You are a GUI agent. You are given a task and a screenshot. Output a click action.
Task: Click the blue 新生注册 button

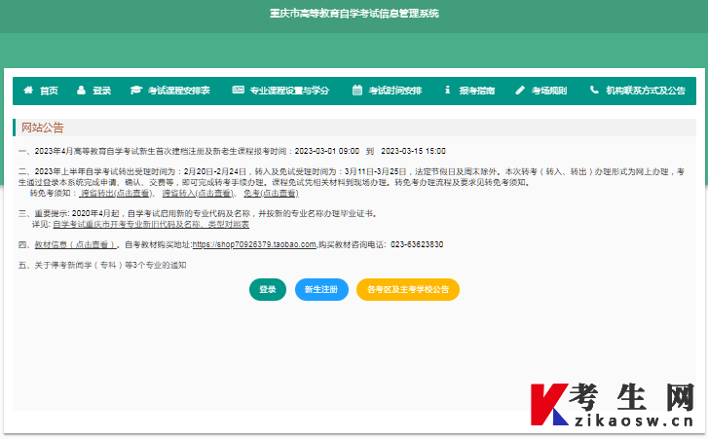pyautogui.click(x=321, y=289)
